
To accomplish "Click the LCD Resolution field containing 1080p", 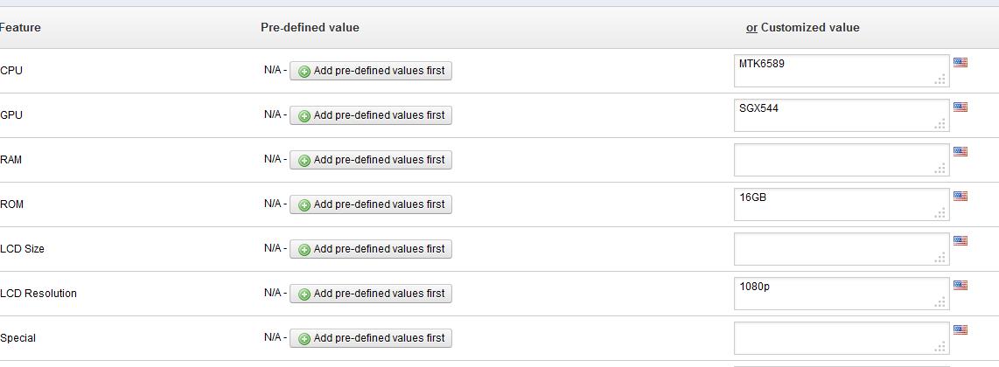I will 841,294.
